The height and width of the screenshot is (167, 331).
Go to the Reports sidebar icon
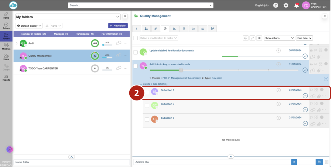tap(6, 78)
